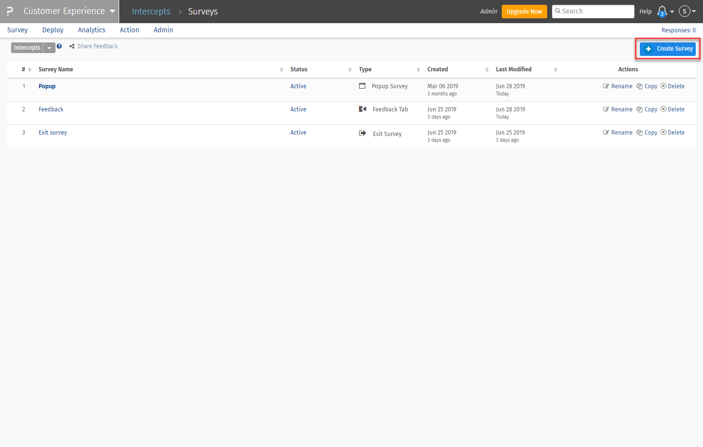703x447 pixels.
Task: Sort table by Survey Name column
Action: (281, 69)
